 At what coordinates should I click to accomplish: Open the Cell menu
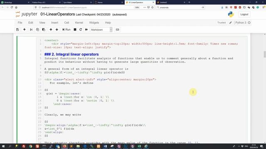[x=66, y=23]
